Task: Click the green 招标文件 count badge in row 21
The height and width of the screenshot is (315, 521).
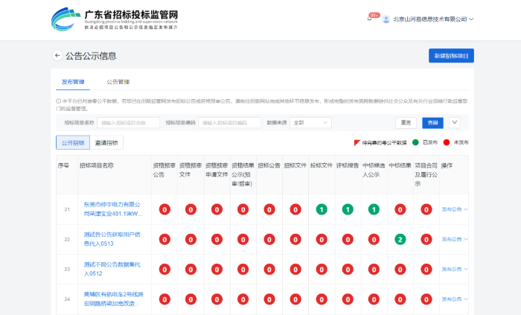Action: click(x=322, y=209)
